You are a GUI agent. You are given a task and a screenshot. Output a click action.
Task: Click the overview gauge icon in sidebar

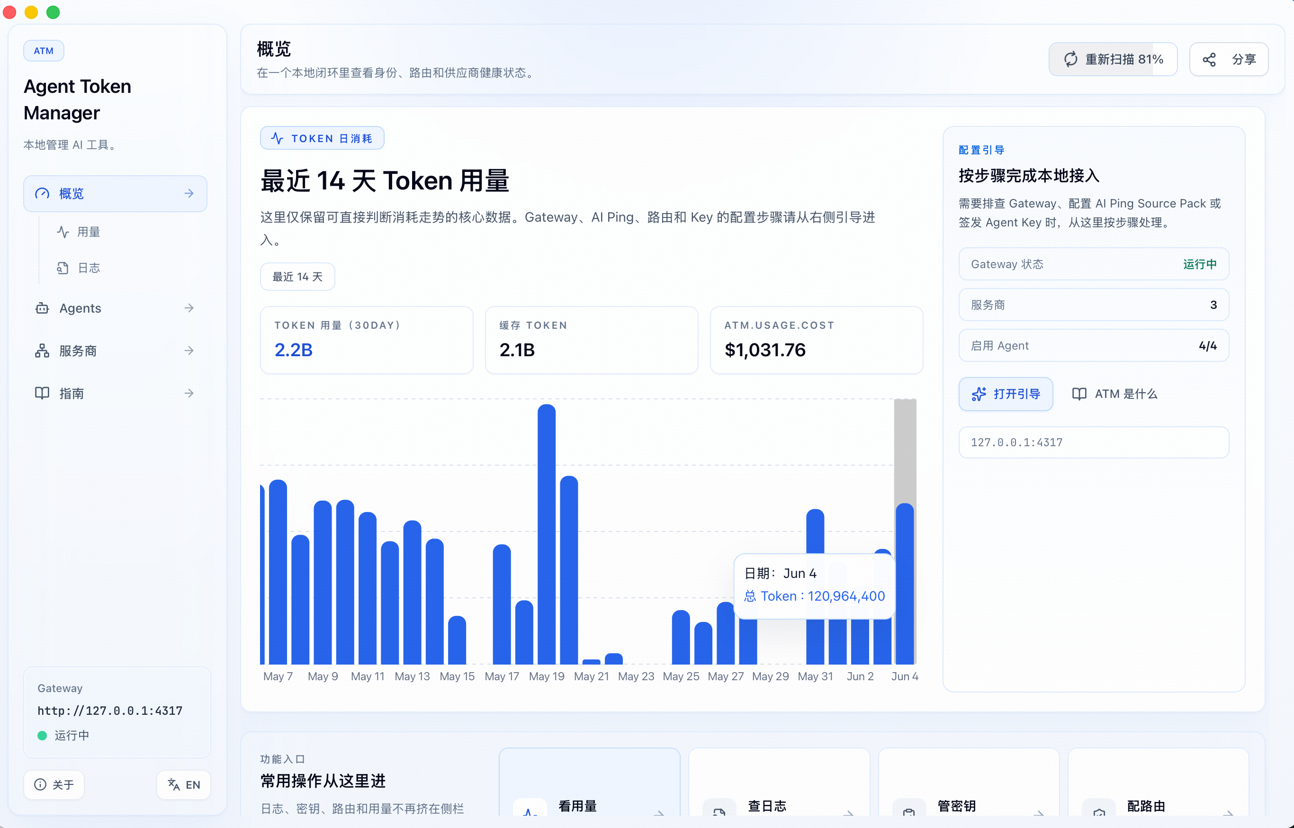(x=42, y=194)
